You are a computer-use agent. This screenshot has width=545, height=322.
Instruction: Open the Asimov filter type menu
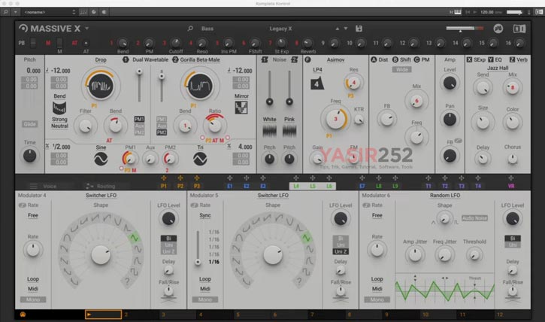click(335, 59)
